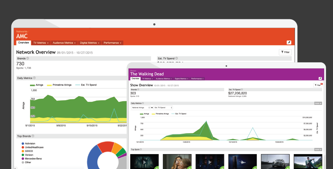Screen dimensions: 333x169
Task: Click red UnitedHealthcare donut chart slice
Action: (x=106, y=147)
